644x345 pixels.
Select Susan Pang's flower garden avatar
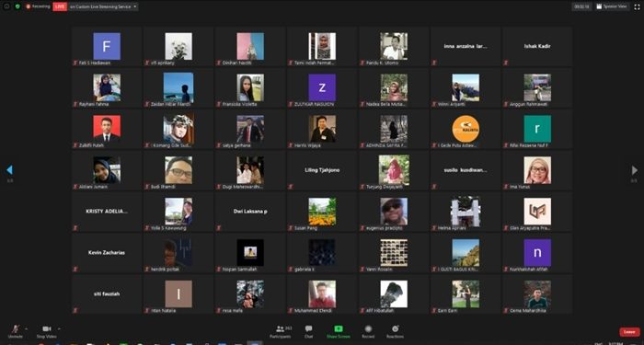pyautogui.click(x=322, y=212)
